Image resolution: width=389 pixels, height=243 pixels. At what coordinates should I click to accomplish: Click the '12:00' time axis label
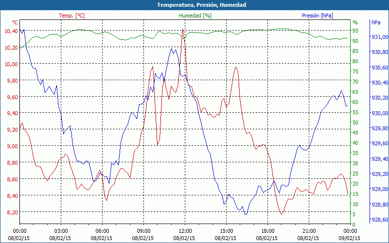pos(185,231)
